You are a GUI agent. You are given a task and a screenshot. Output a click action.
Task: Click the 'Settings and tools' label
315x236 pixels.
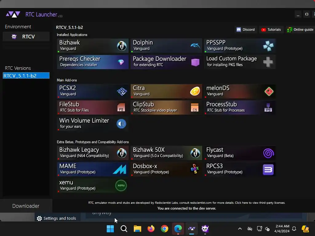[60, 218]
